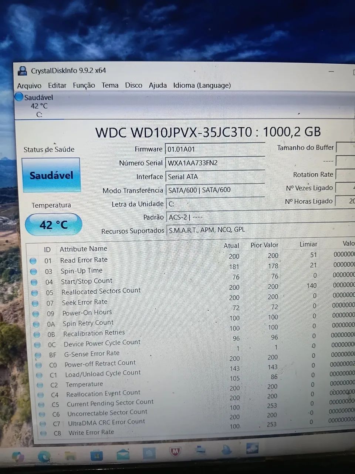Click the Atual column header
The height and width of the screenshot is (474, 355).
click(231, 246)
